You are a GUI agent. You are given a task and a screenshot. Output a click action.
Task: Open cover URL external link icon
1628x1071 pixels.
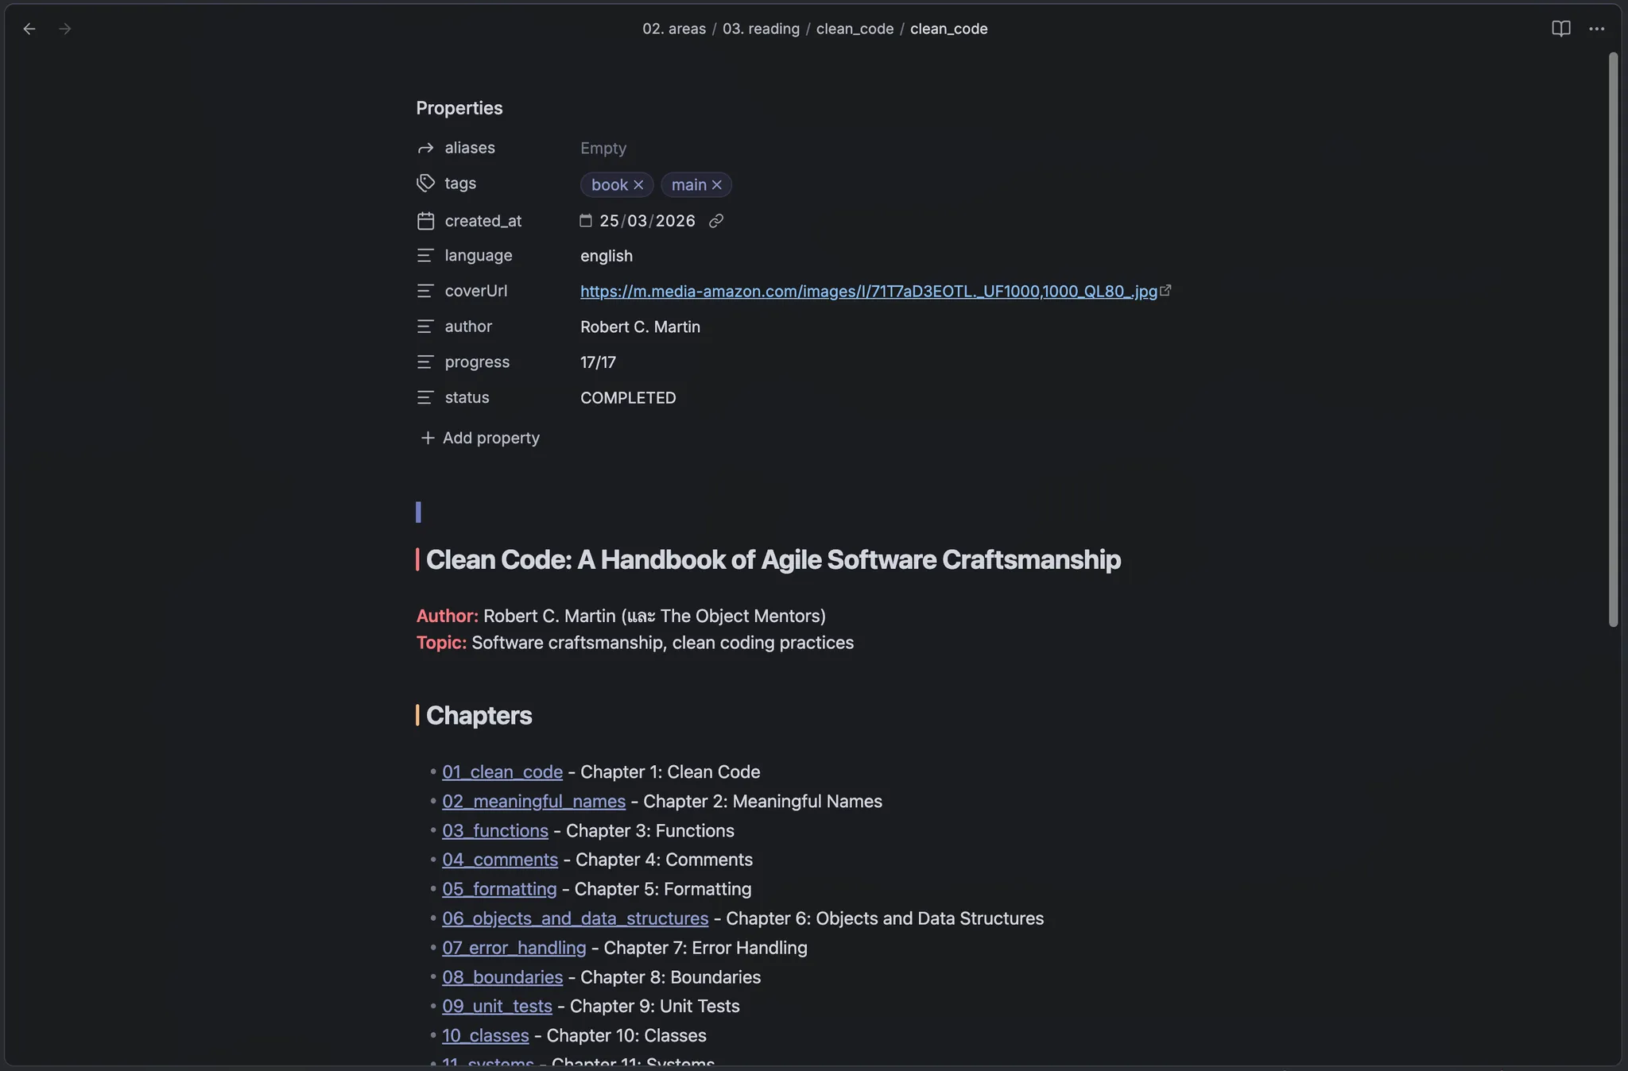pyautogui.click(x=1165, y=291)
